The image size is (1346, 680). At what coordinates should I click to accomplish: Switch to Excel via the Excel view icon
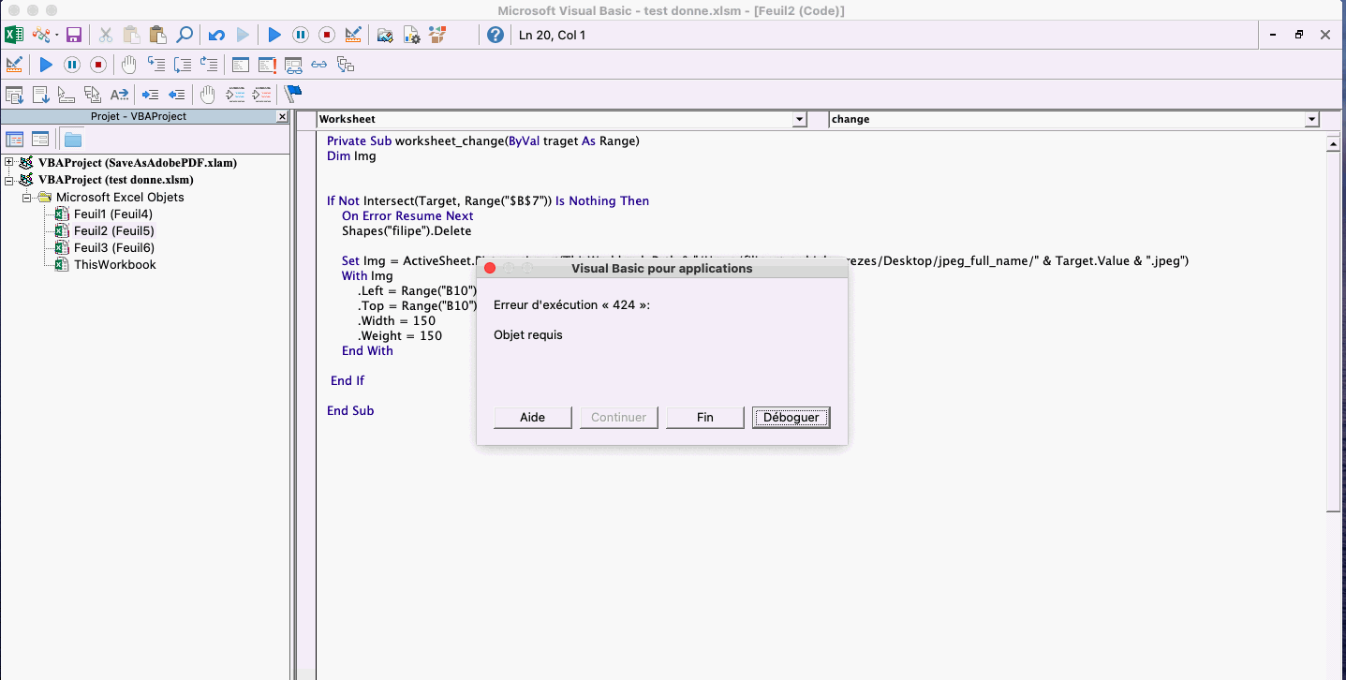pos(14,35)
